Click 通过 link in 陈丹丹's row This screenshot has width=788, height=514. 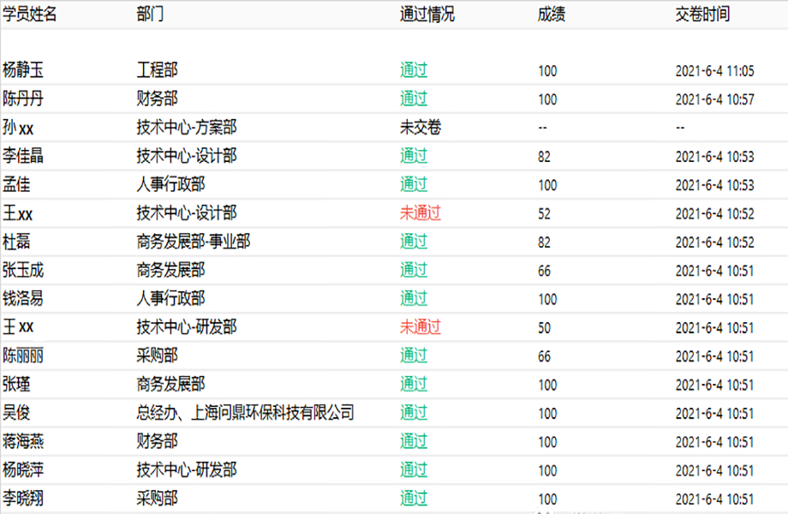[414, 99]
